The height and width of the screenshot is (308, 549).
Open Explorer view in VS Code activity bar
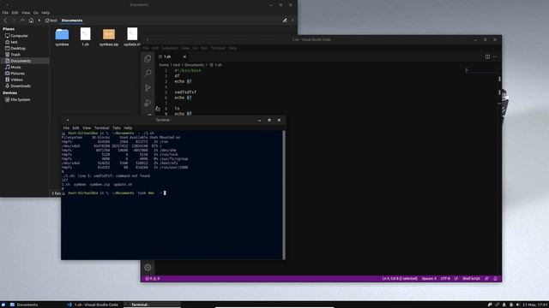[148, 58]
